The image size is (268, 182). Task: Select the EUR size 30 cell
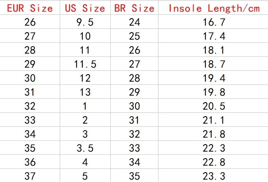click(x=30, y=78)
